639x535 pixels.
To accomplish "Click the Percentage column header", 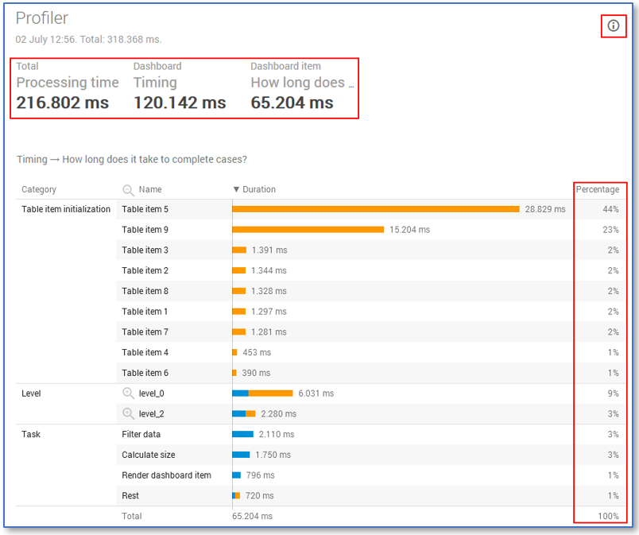I will 597,190.
